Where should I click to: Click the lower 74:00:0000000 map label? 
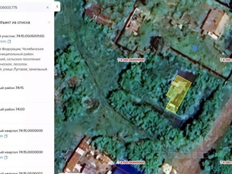(131, 162)
